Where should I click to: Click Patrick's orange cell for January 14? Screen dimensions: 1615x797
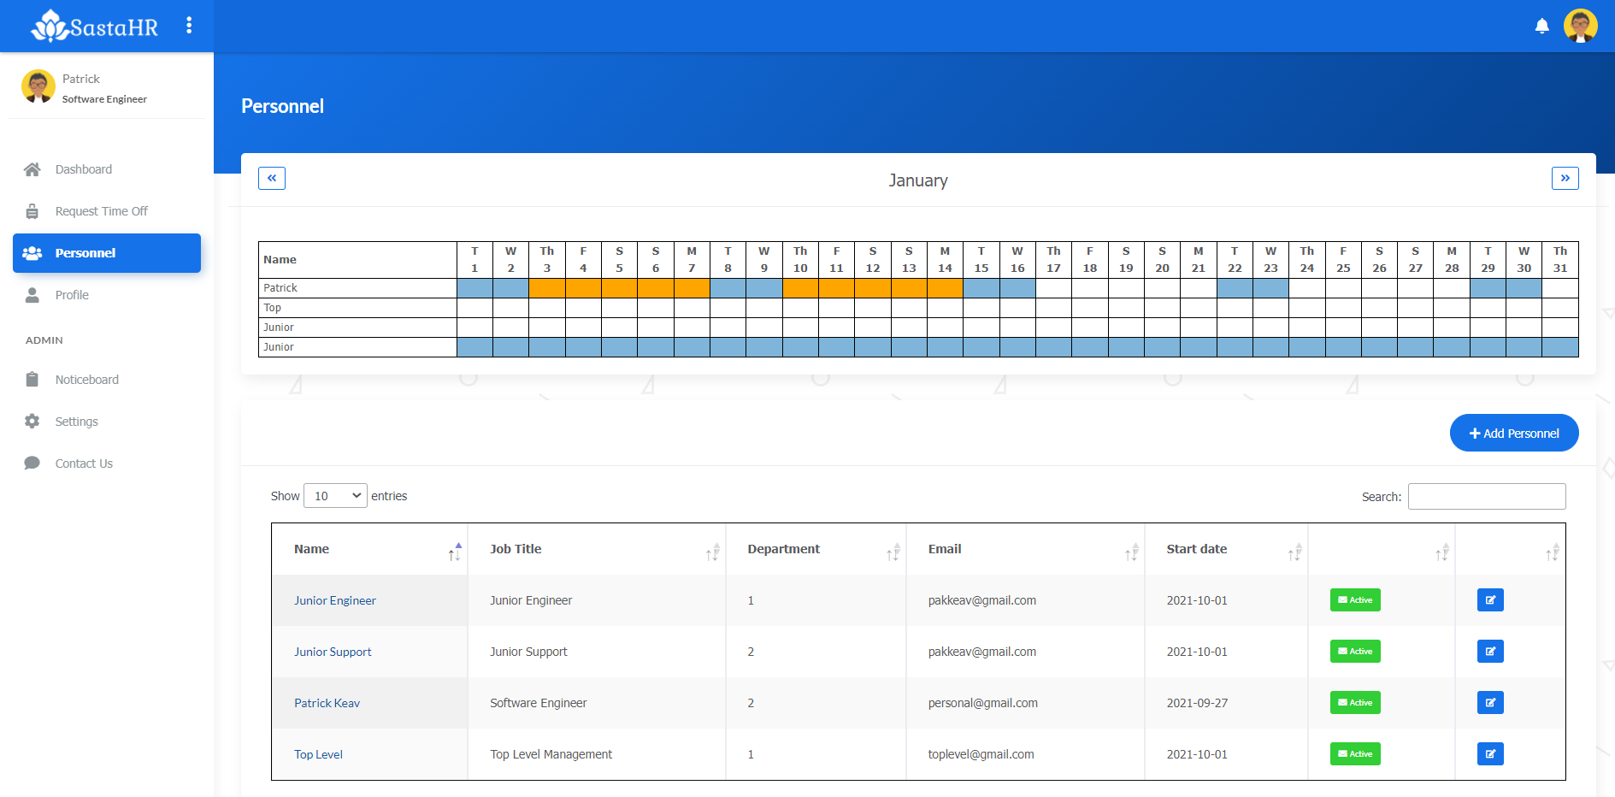tap(945, 288)
